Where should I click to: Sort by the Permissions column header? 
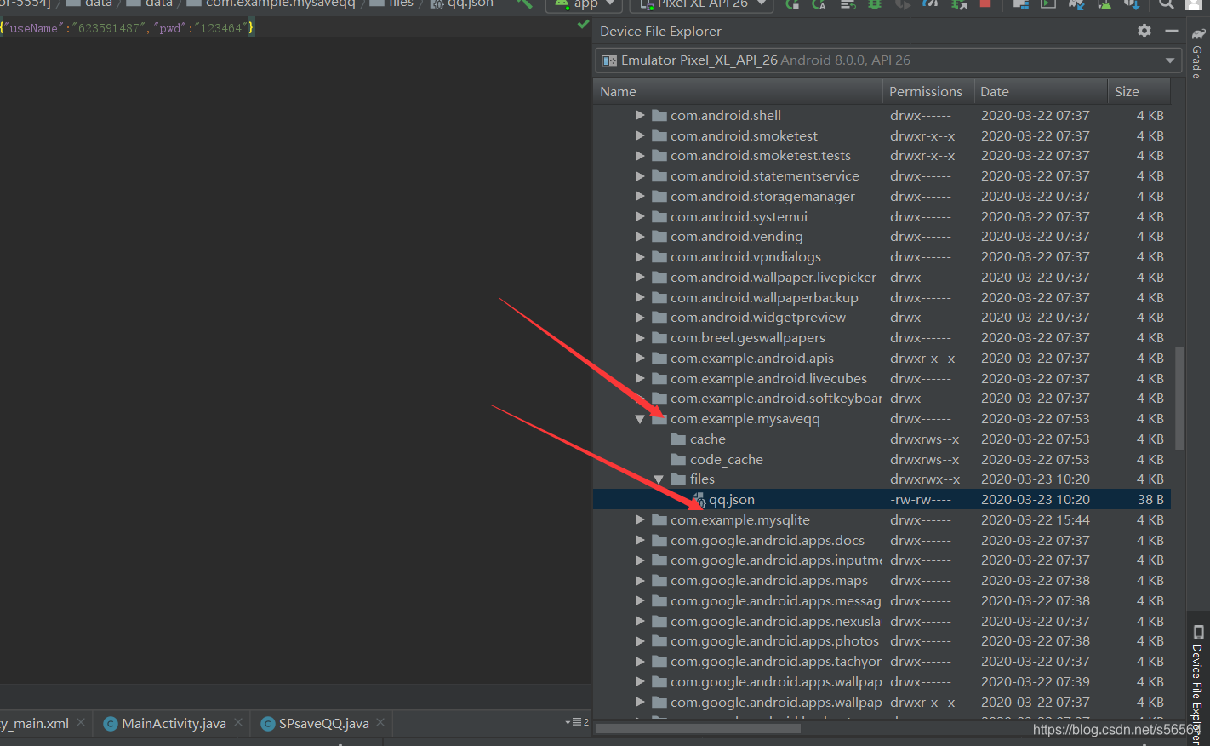coord(927,92)
